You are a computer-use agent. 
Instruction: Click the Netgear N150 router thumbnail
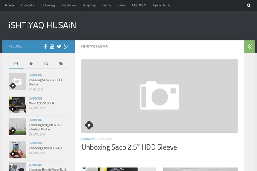click(x=17, y=127)
